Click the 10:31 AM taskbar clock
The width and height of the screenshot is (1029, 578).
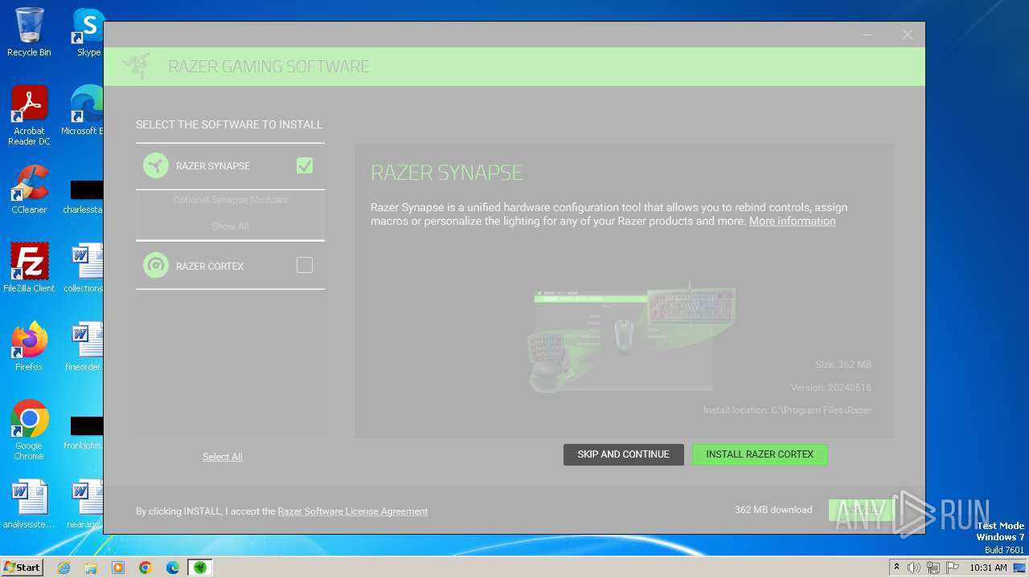coord(988,568)
